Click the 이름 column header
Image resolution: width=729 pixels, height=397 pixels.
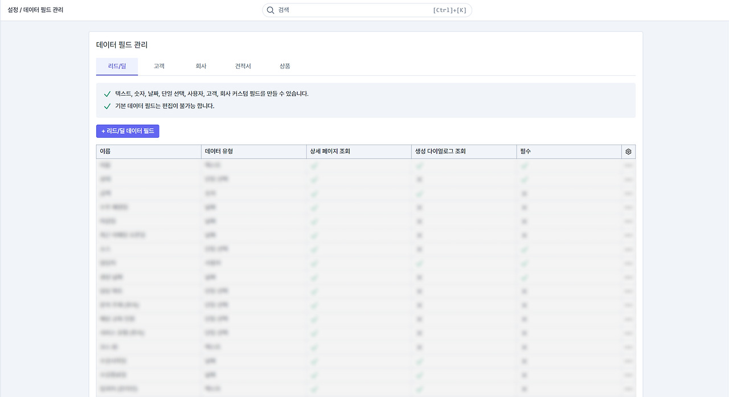(149, 152)
